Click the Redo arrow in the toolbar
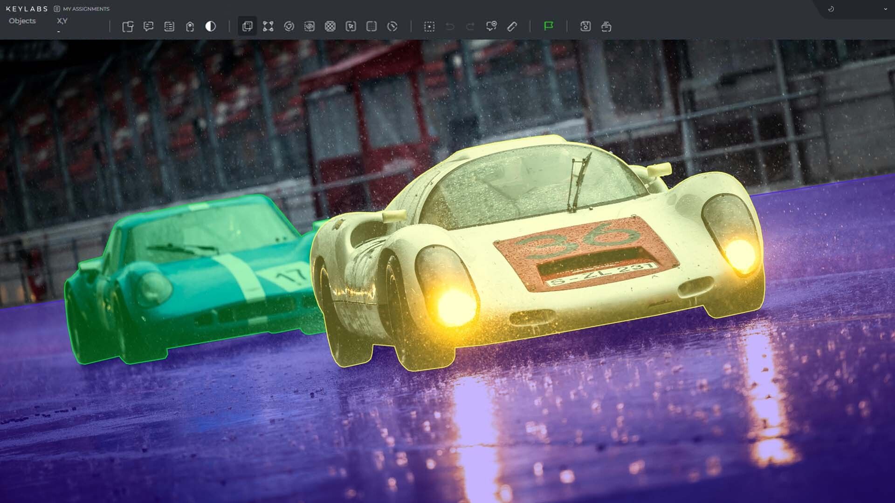The height and width of the screenshot is (503, 895). click(470, 27)
